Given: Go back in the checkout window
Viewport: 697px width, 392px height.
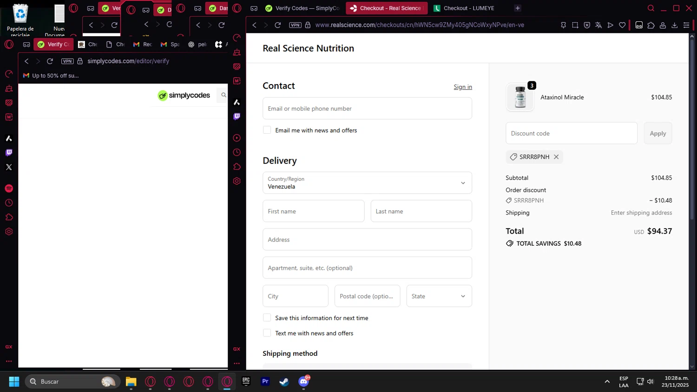Looking at the screenshot, I should point(254,25).
